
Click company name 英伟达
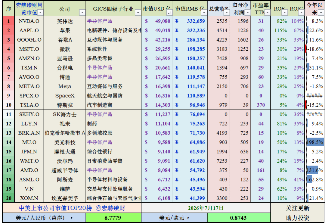tap(65, 21)
